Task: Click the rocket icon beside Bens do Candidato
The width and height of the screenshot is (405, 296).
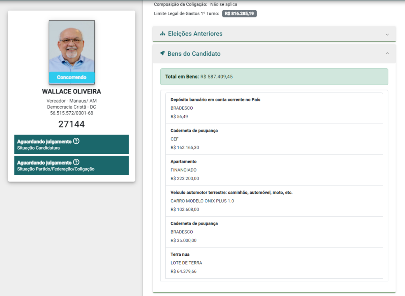Action: (x=163, y=53)
